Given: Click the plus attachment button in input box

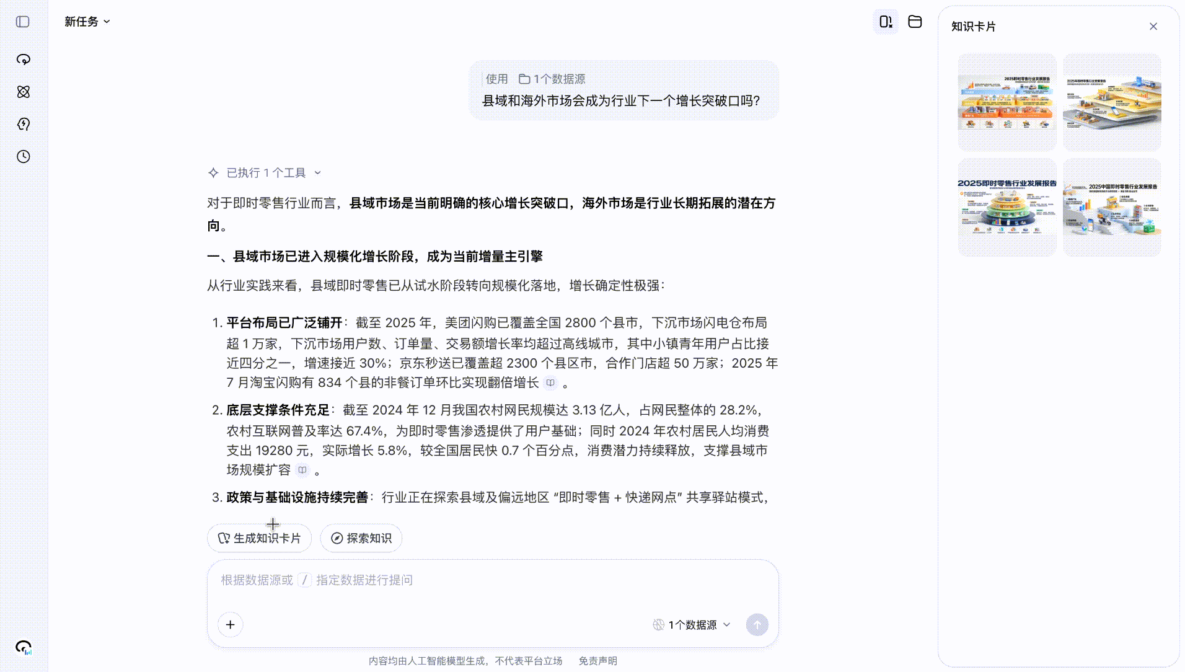Looking at the screenshot, I should (x=230, y=624).
